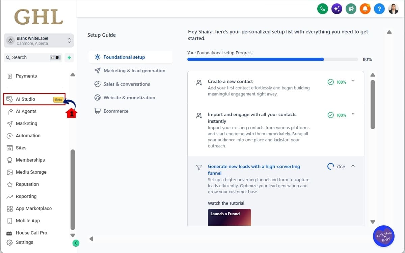Select the Website & monetization tab
Screen dimensions: 405x253
[x=130, y=97]
